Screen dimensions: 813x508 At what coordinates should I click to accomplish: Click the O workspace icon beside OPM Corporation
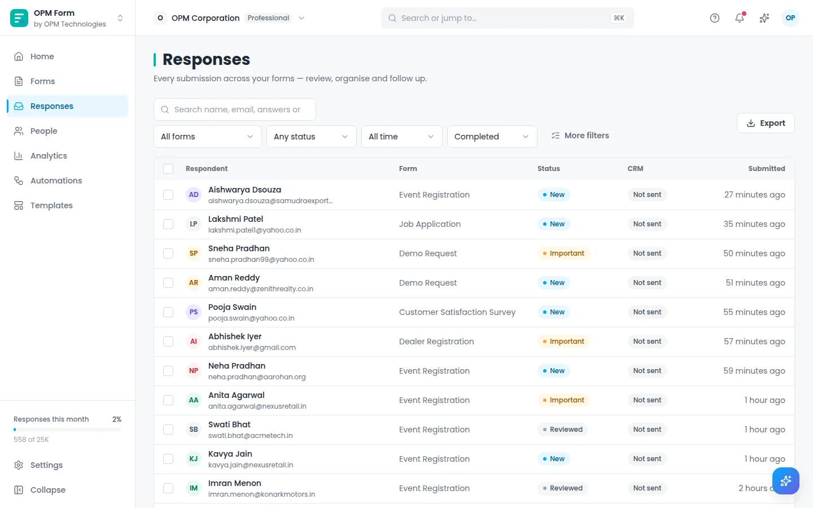coord(160,18)
